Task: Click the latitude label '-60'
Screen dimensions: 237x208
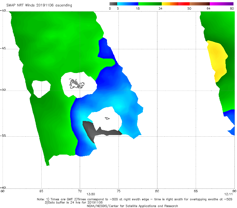Action: [3, 188]
